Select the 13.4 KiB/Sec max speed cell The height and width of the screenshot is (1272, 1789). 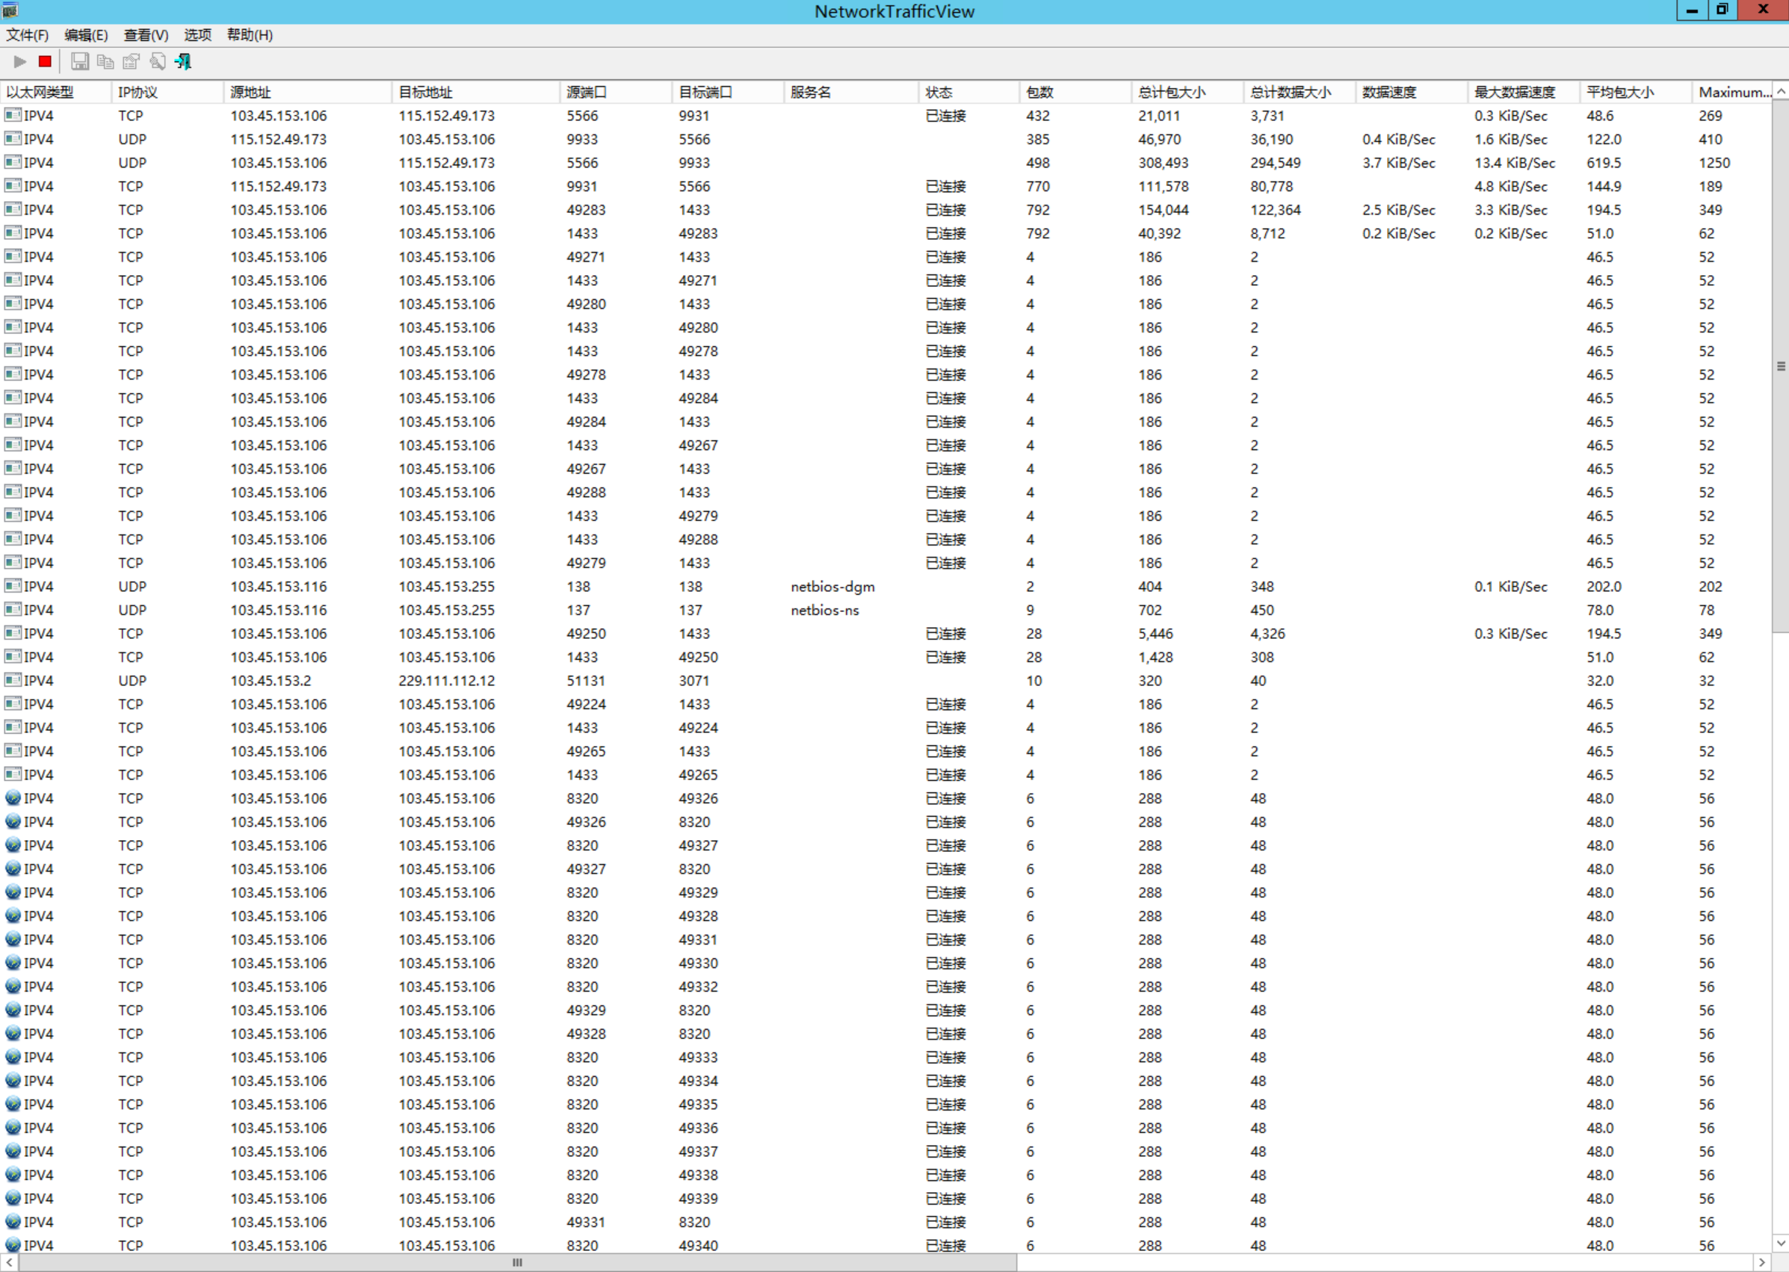(1515, 162)
